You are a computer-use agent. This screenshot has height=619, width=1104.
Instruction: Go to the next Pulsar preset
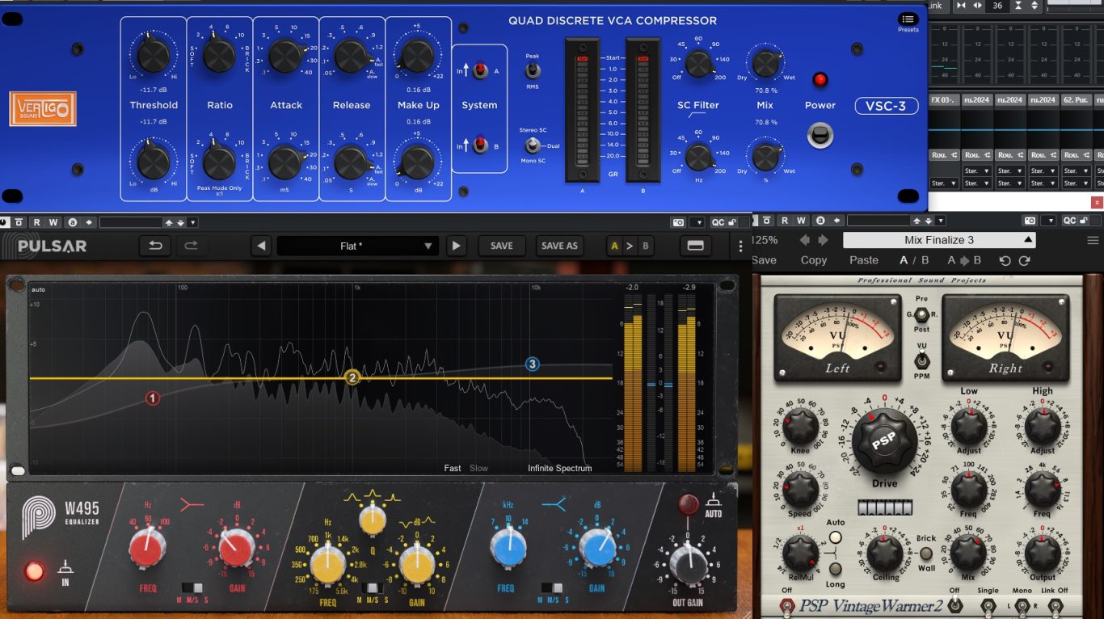point(457,246)
